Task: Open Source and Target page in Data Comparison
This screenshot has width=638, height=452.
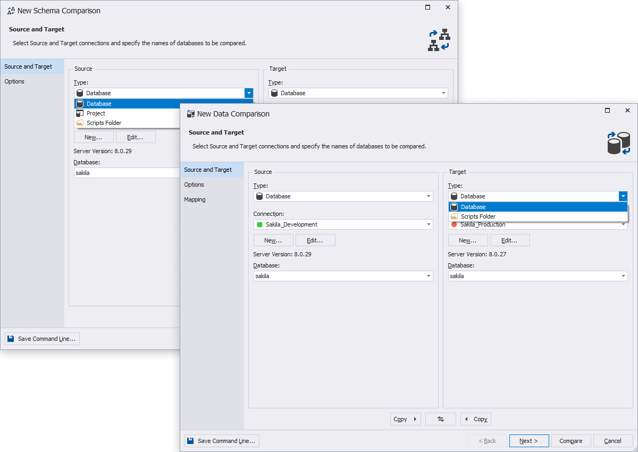Action: (x=212, y=170)
